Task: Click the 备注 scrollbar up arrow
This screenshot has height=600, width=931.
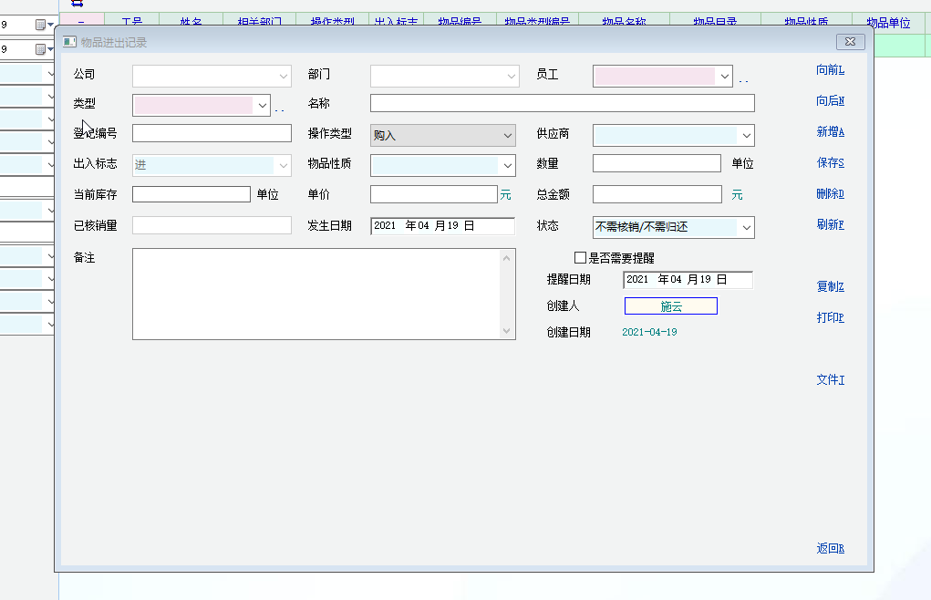Action: click(x=507, y=258)
